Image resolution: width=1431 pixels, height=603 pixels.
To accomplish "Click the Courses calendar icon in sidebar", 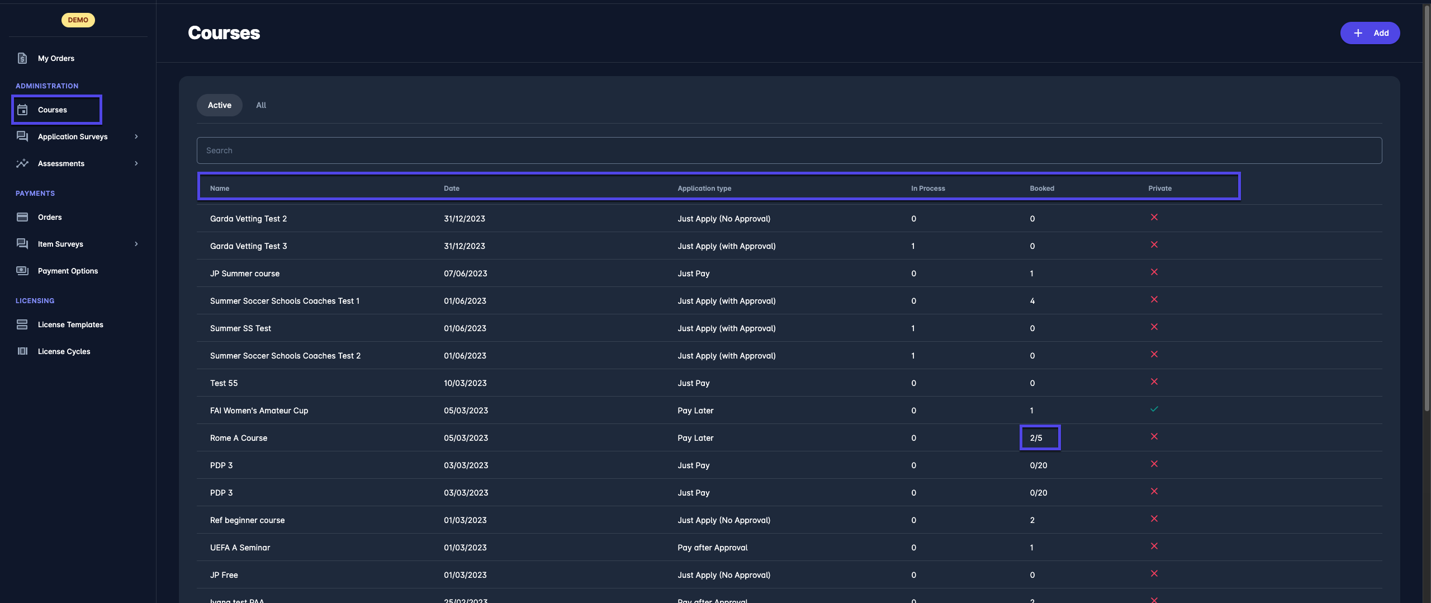I will point(22,110).
